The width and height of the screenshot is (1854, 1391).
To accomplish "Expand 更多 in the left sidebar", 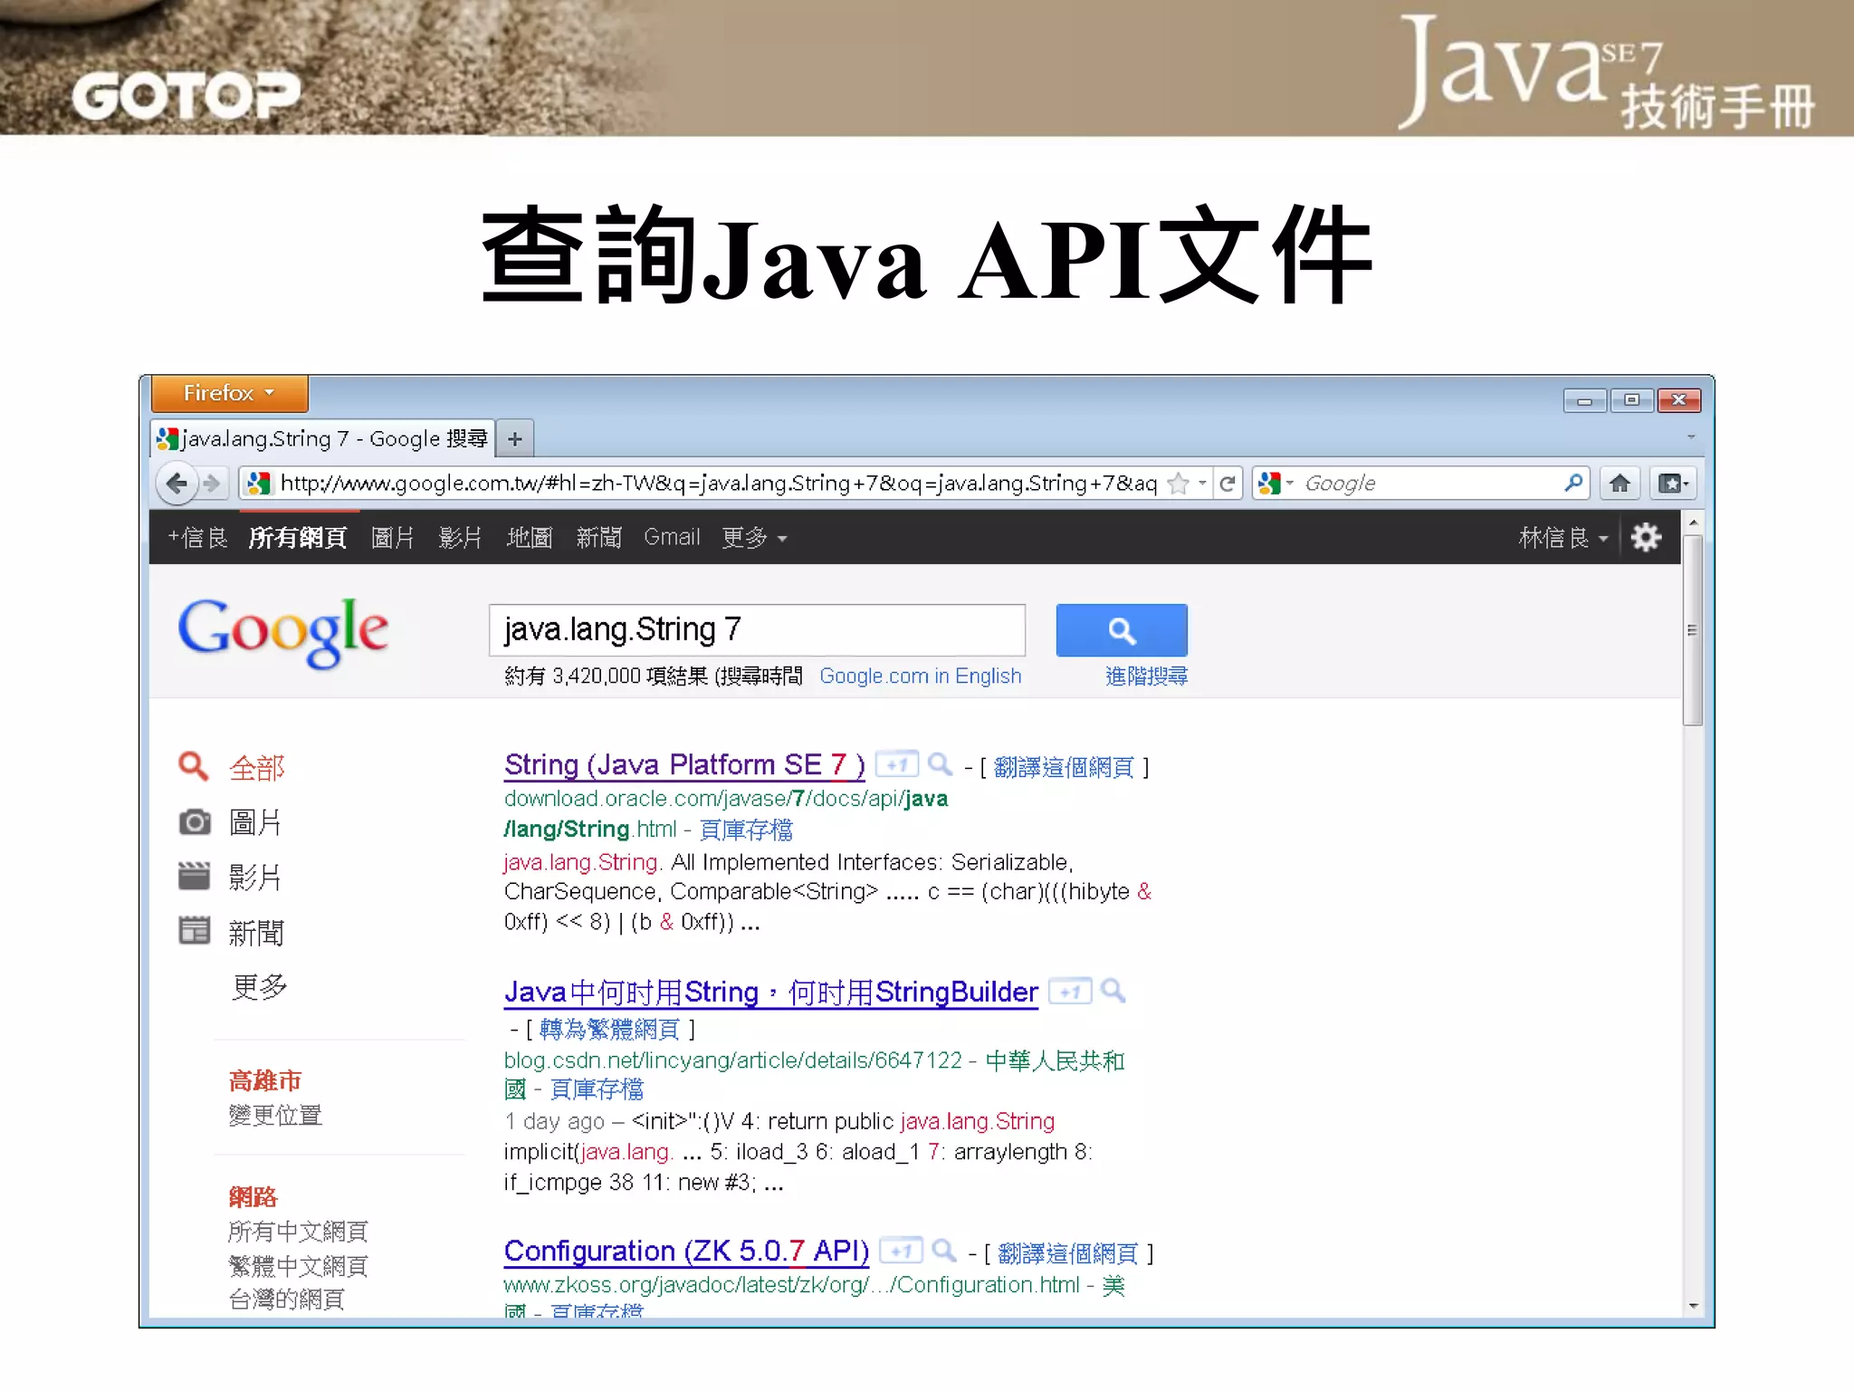I will click(259, 987).
